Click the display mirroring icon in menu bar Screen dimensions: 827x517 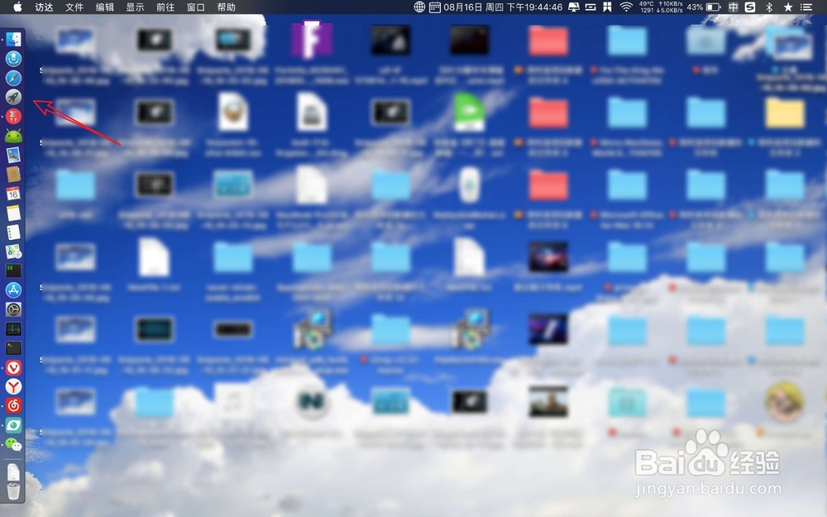pos(574,7)
